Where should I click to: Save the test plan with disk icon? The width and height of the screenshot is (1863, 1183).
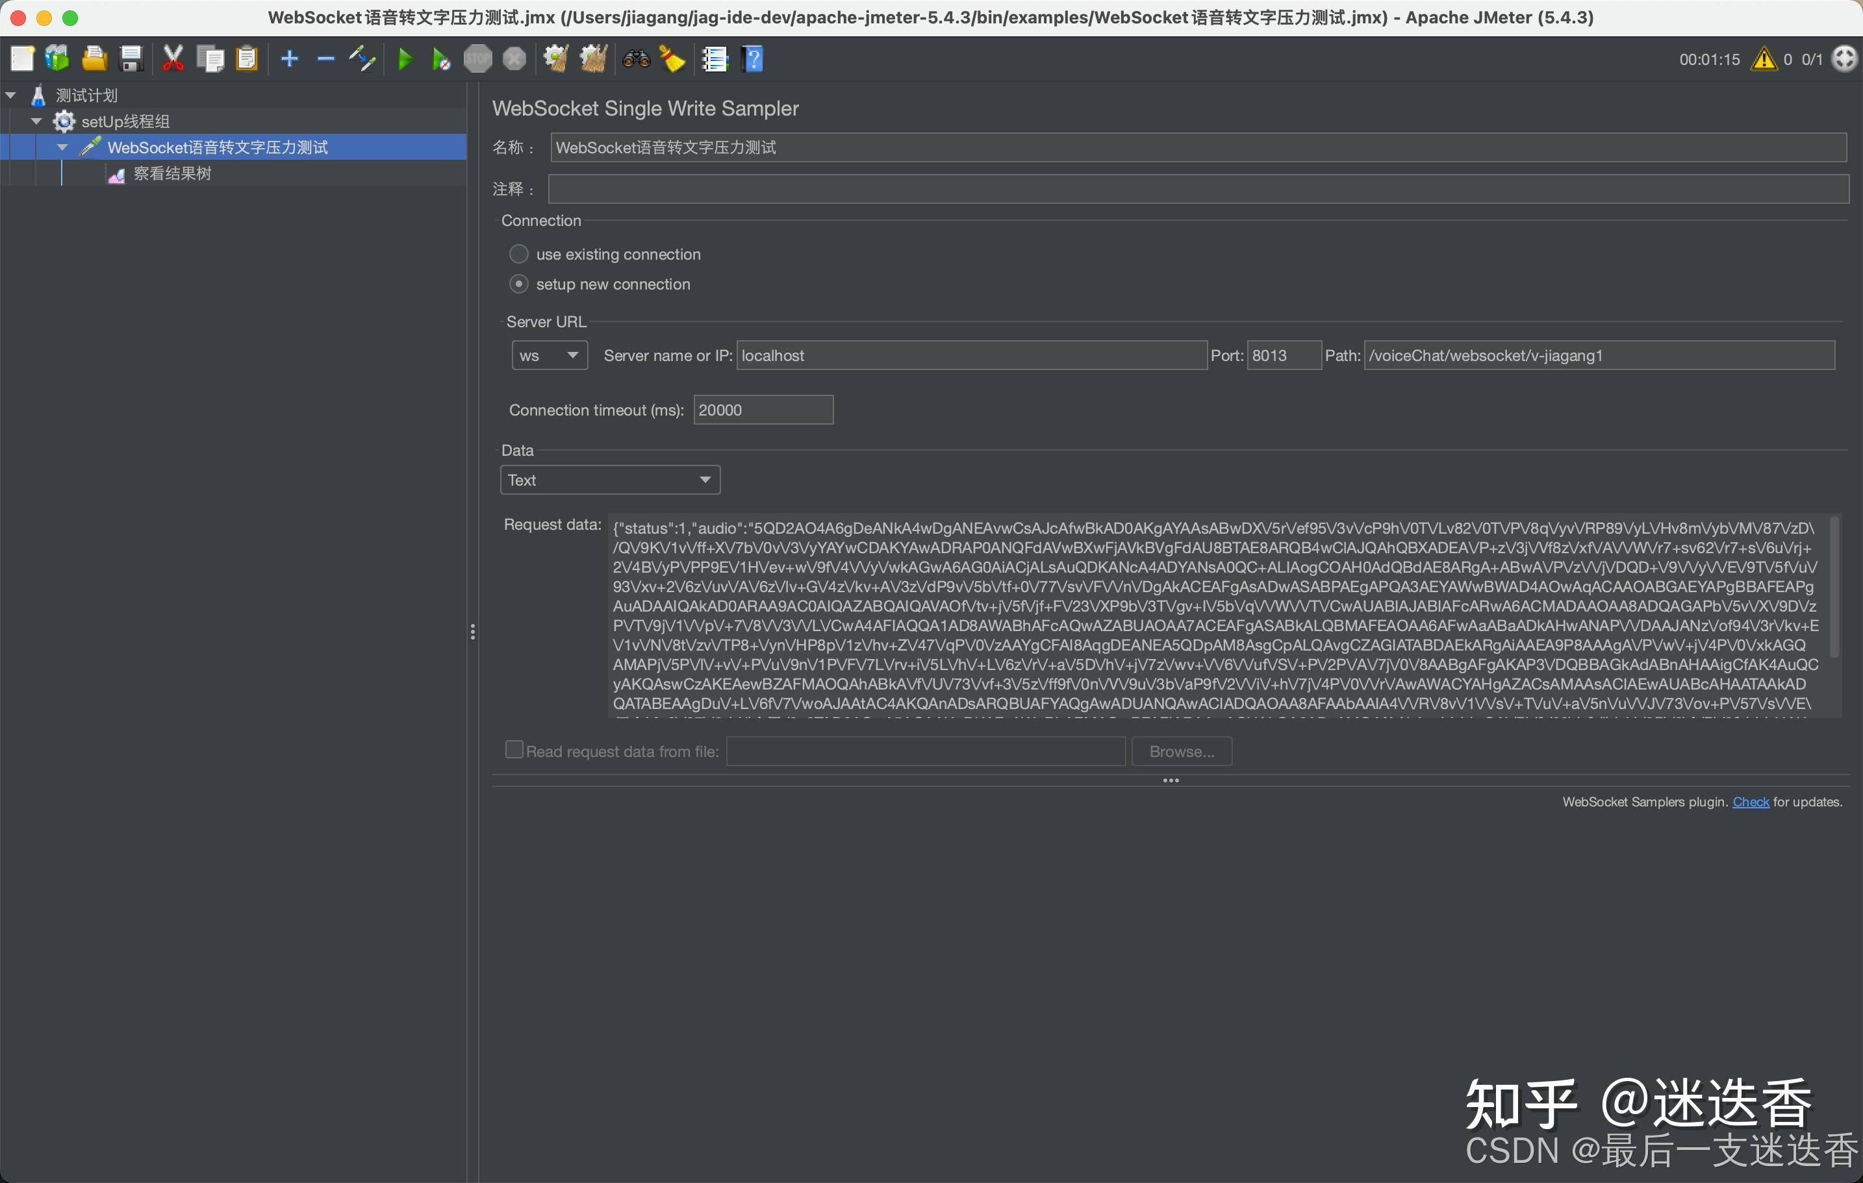click(131, 59)
